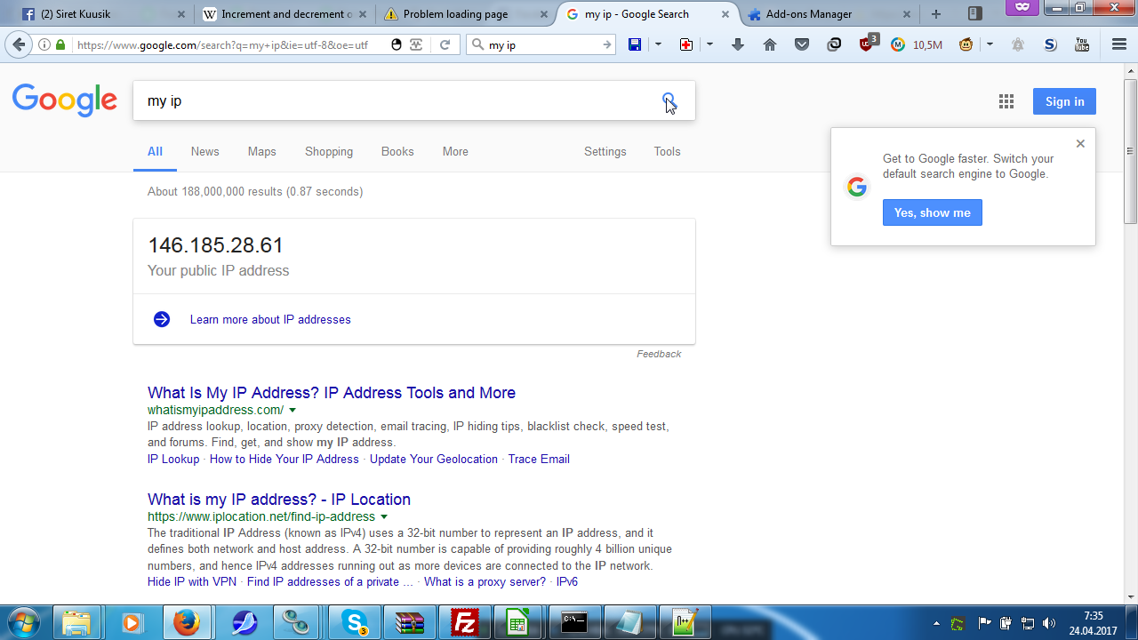Open the command prompt taskbar icon
Screen dimensions: 1138x640
(574, 623)
